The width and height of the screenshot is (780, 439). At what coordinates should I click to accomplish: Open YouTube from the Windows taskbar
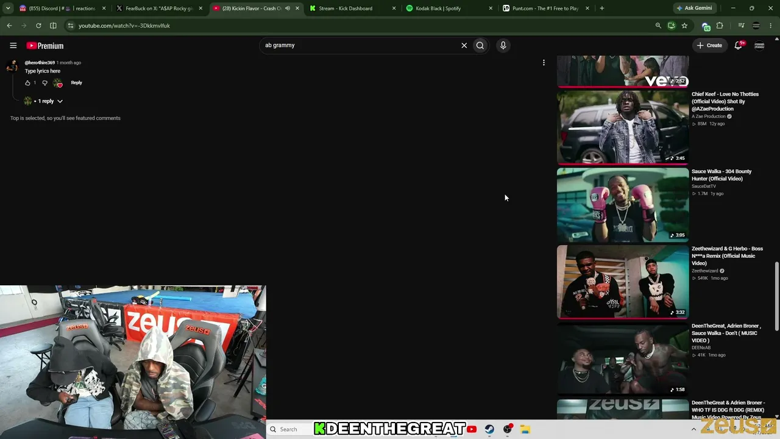[472, 429]
